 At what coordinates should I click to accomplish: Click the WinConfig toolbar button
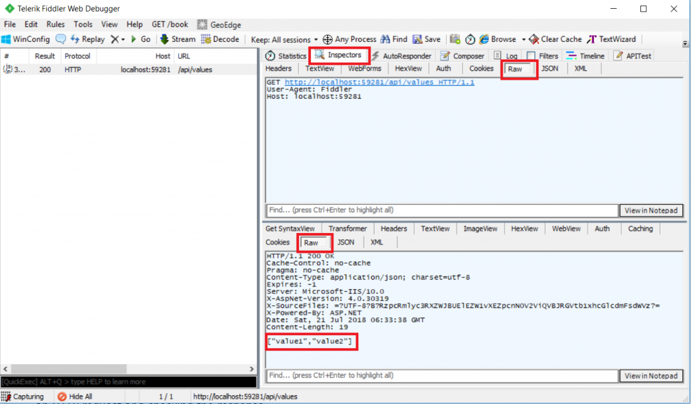pyautogui.click(x=26, y=39)
